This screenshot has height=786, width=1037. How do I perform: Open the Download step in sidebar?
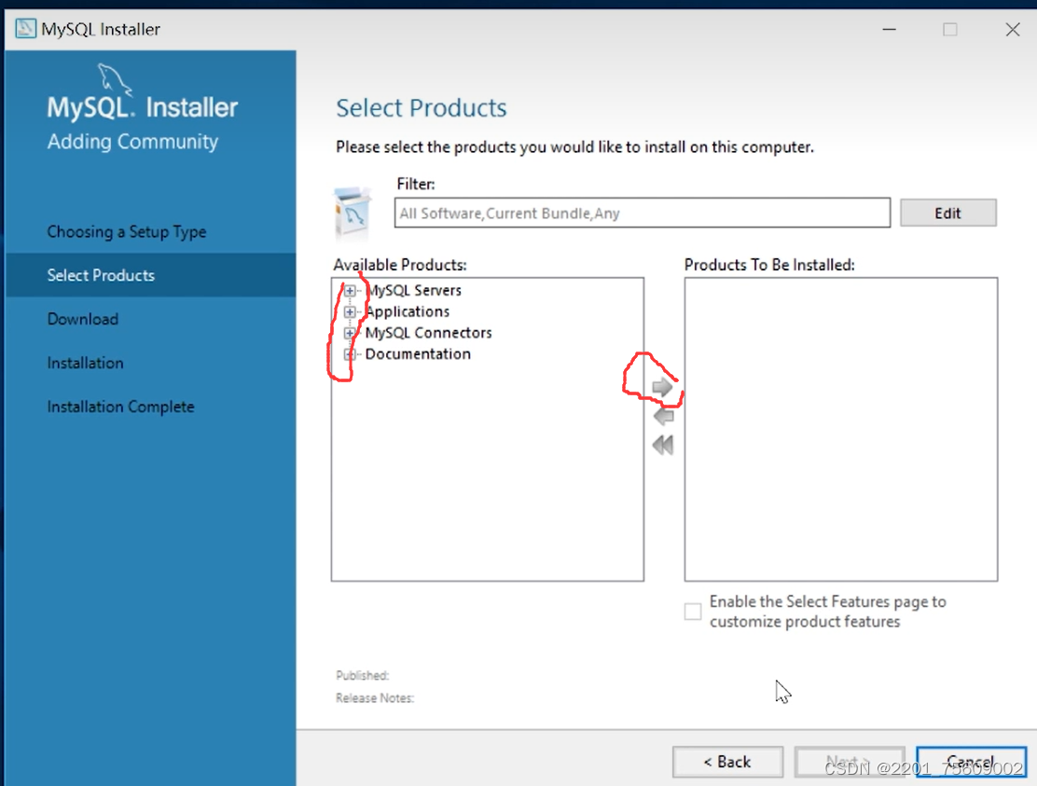point(83,319)
